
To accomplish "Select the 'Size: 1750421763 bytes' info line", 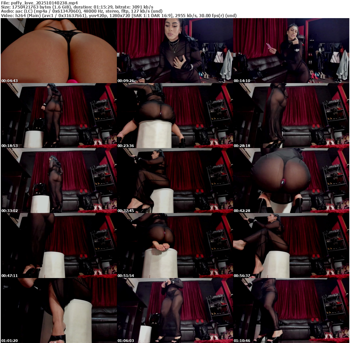I will click(x=77, y=7).
